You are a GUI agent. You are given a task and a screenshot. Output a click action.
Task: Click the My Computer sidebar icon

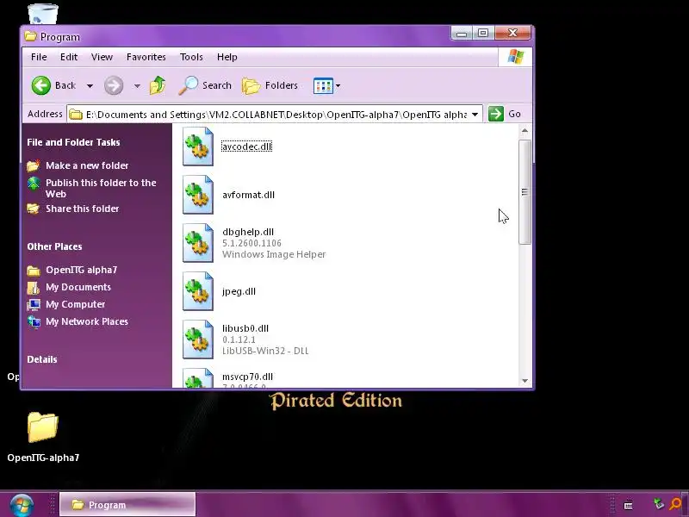(x=34, y=304)
